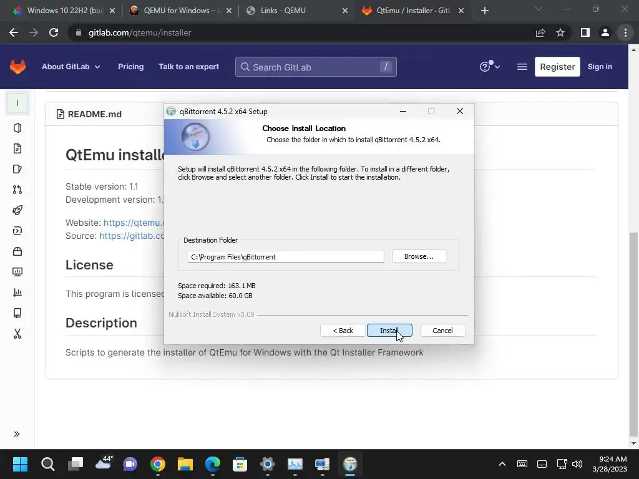Viewport: 639px width, 479px height.
Task: Click the Register button
Action: point(557,67)
